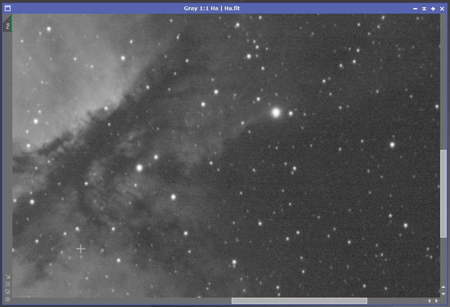Click the up arrow of the vertical scrollbar

coord(443,287)
